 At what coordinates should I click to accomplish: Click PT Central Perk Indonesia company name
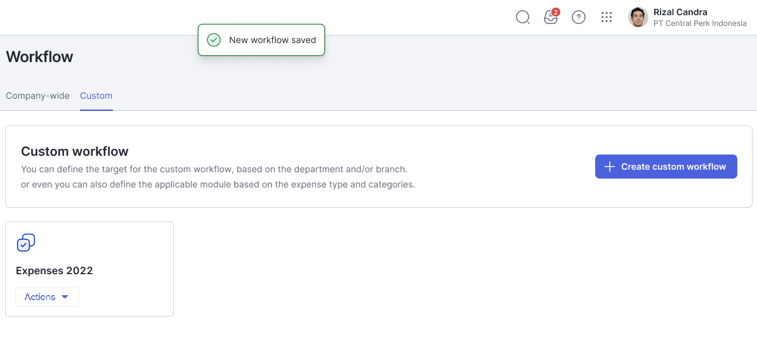pyautogui.click(x=700, y=23)
